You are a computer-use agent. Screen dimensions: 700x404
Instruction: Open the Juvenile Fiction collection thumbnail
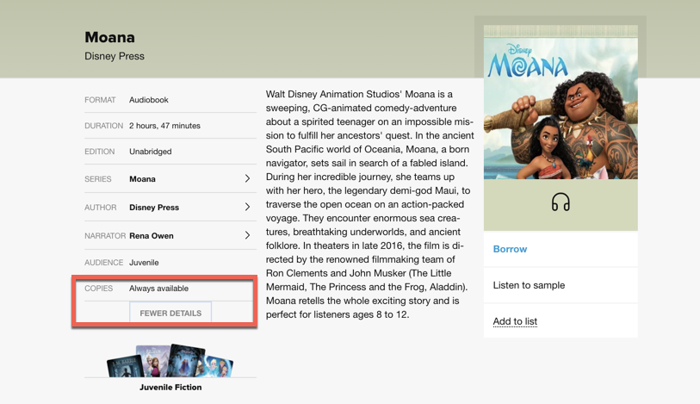(x=170, y=361)
